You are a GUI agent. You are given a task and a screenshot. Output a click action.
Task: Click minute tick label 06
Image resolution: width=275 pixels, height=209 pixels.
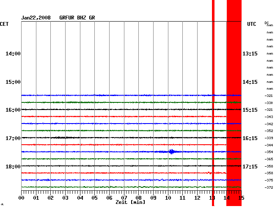(x=109, y=198)
